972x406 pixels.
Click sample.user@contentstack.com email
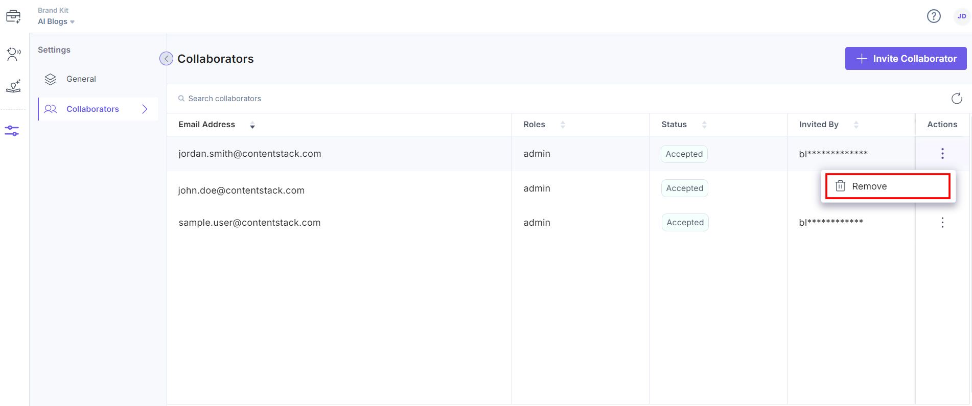tap(249, 223)
